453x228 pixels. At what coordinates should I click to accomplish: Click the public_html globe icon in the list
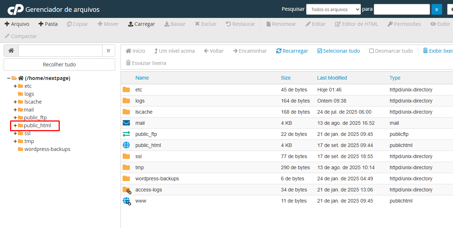click(x=126, y=145)
